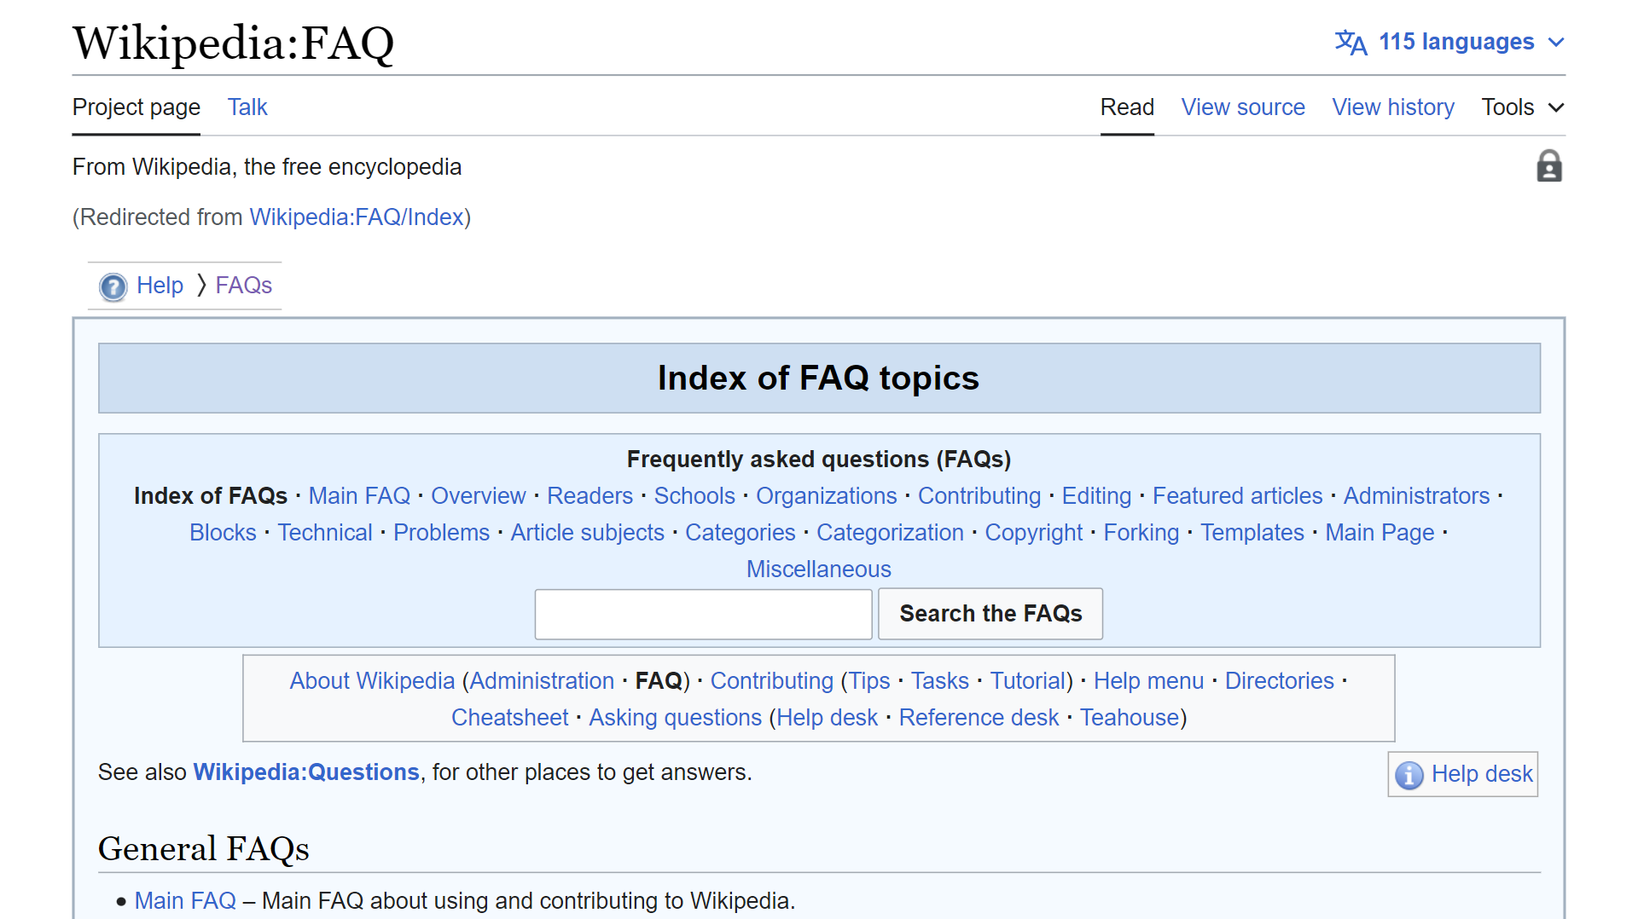Open the Organizations FAQ link
Screen dimensions: 1638x919
tap(826, 496)
